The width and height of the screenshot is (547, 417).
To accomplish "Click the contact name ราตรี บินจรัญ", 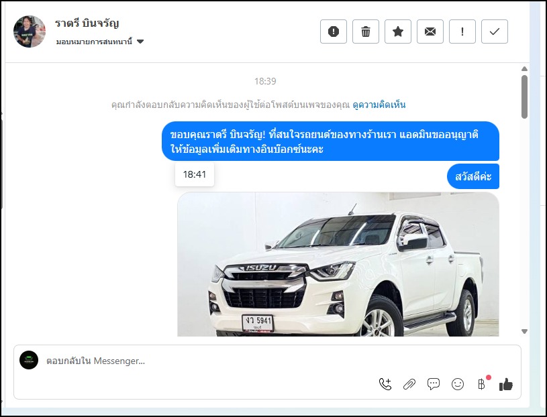I will pyautogui.click(x=87, y=23).
